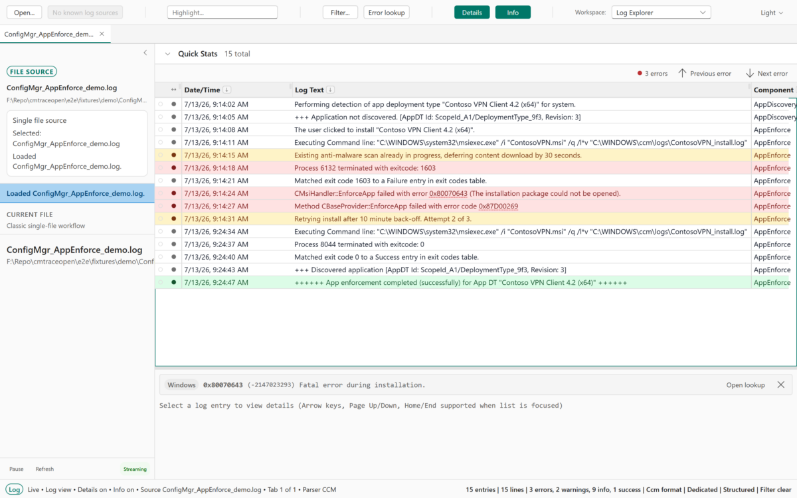
Task: Toggle marker circle on 9:14:02 AM row
Action: tap(161, 104)
